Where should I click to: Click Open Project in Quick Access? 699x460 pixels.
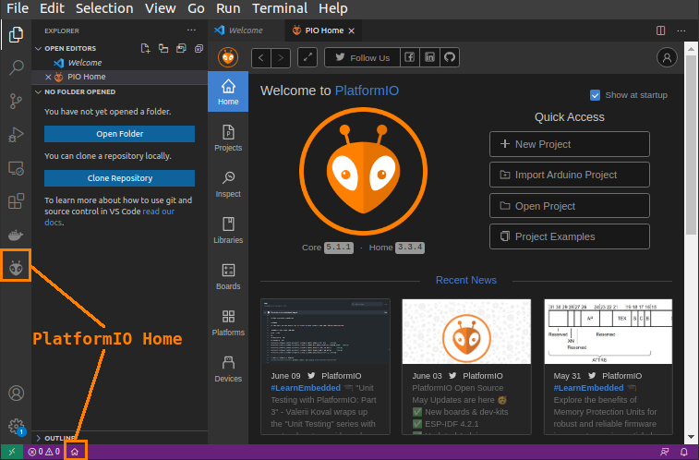click(570, 206)
